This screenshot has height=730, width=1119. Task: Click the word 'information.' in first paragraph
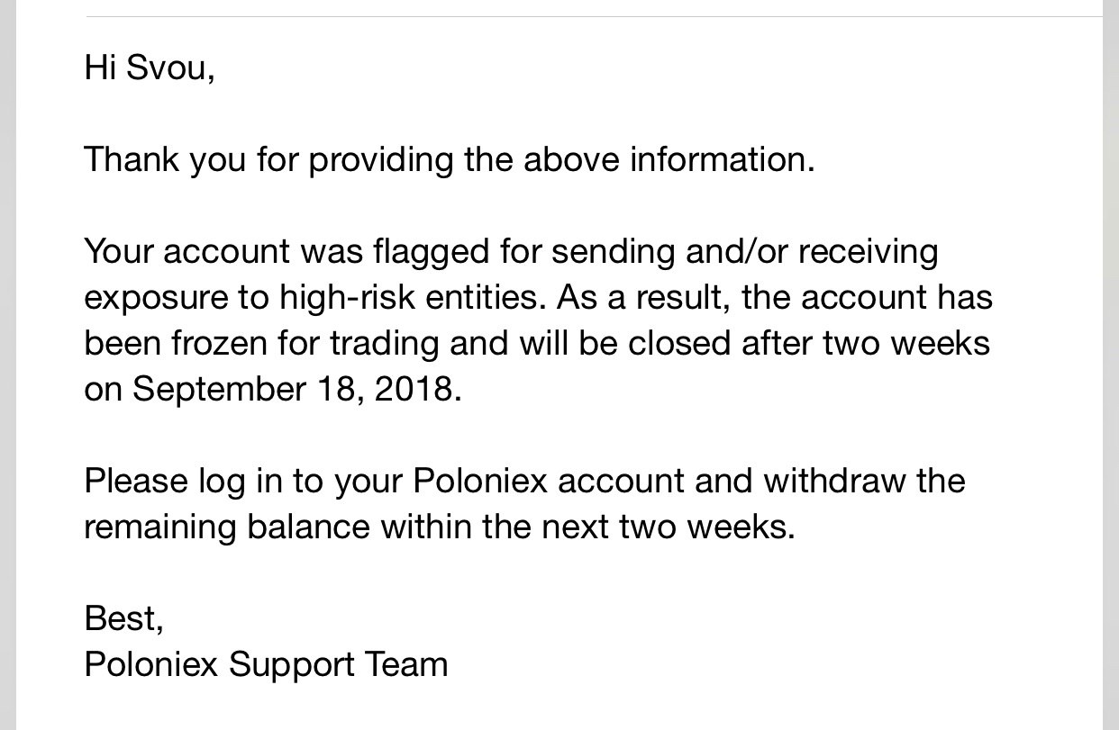point(723,160)
